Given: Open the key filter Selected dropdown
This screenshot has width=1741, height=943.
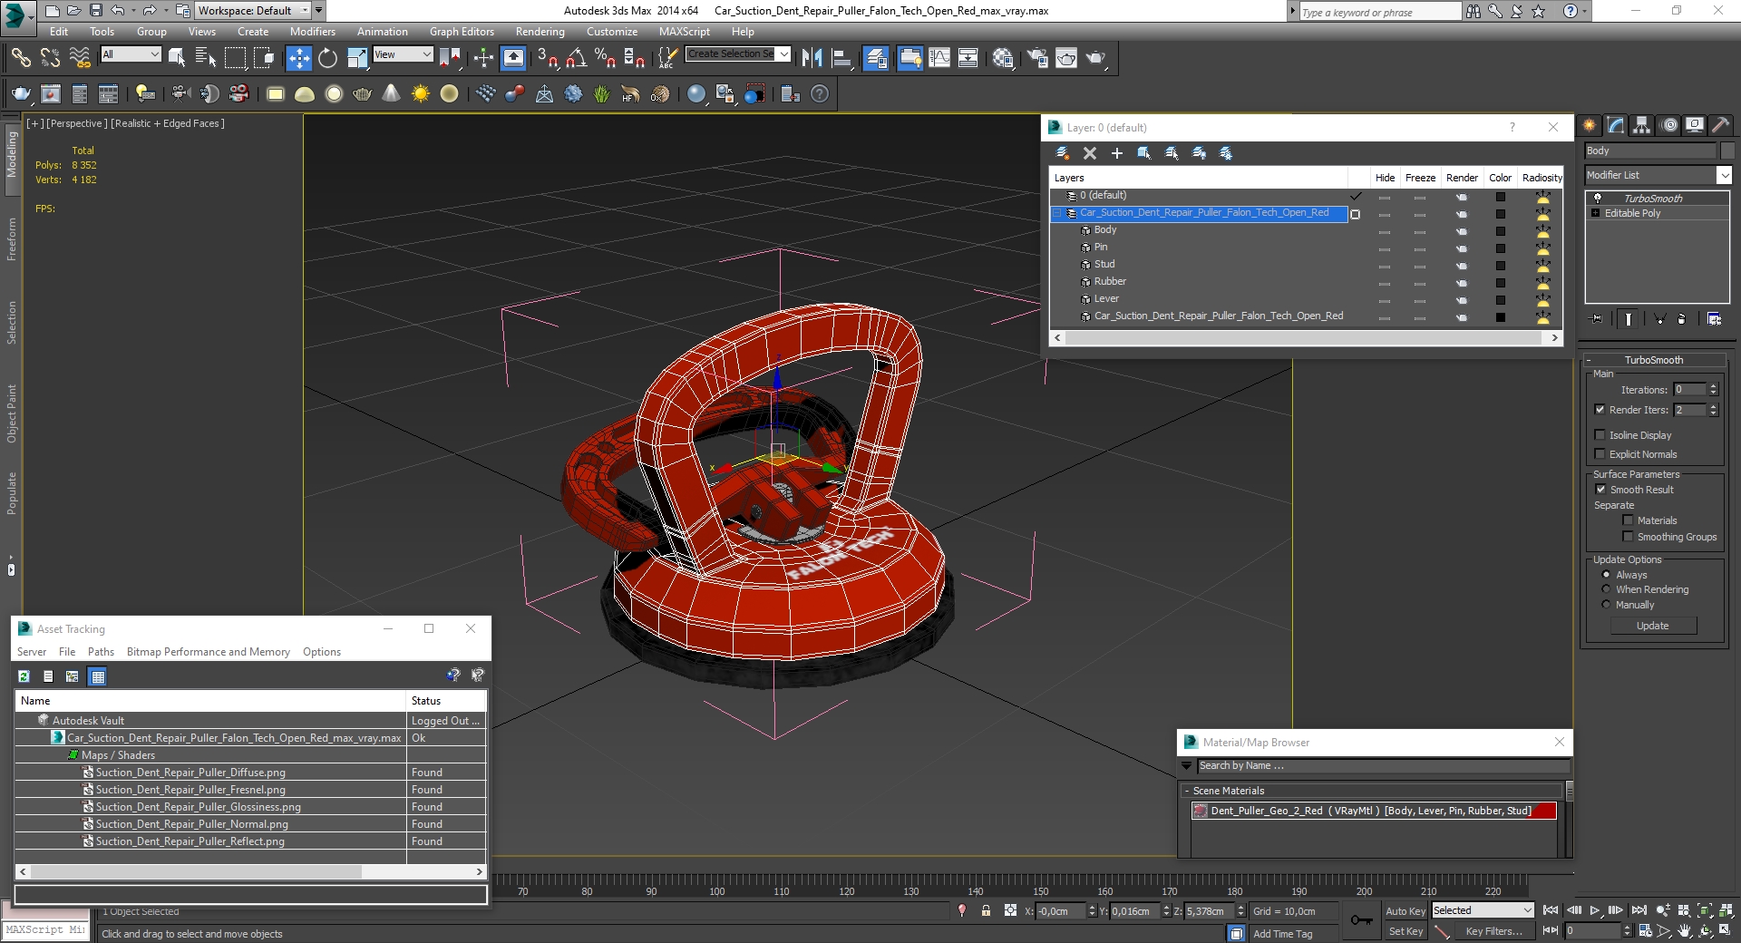Looking at the screenshot, I should pyautogui.click(x=1483, y=910).
